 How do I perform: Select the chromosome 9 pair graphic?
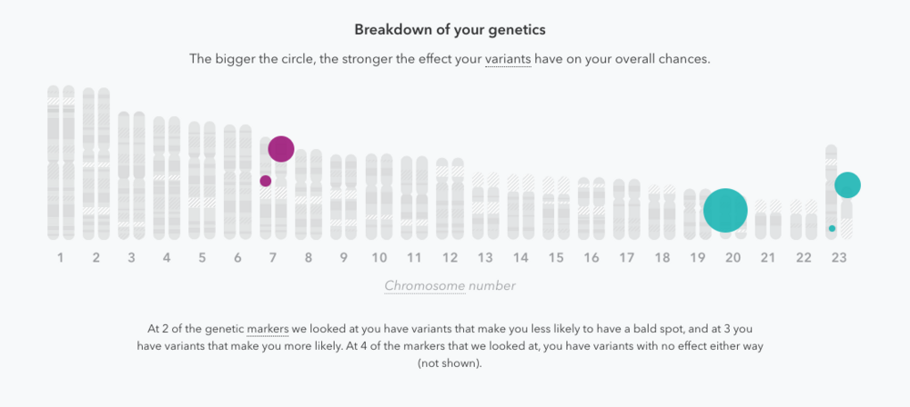click(344, 197)
